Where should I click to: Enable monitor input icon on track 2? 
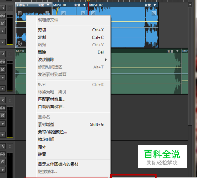2,62
